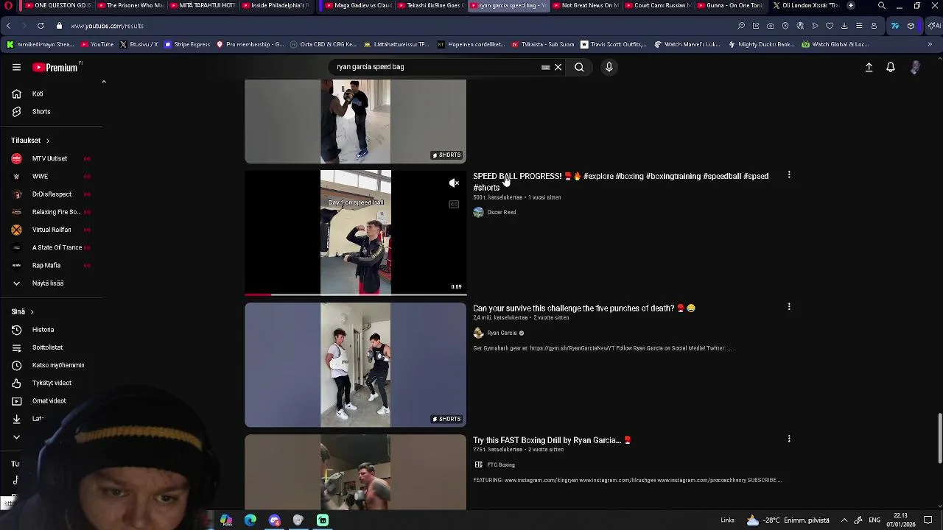Show hidden system tray icons chevron

844,520
